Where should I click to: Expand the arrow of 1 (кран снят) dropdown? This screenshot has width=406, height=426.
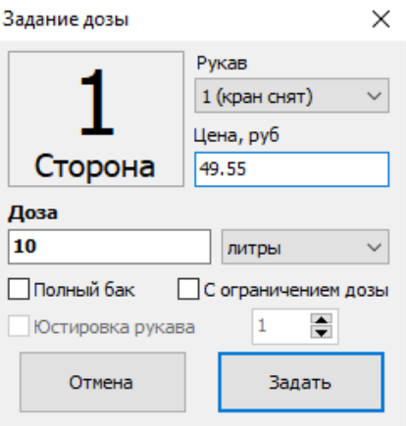tap(375, 96)
